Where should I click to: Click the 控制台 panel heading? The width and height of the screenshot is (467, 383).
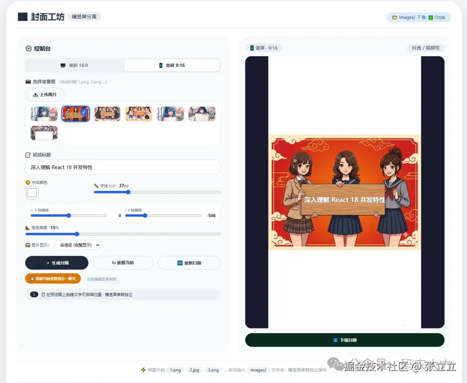pos(42,48)
